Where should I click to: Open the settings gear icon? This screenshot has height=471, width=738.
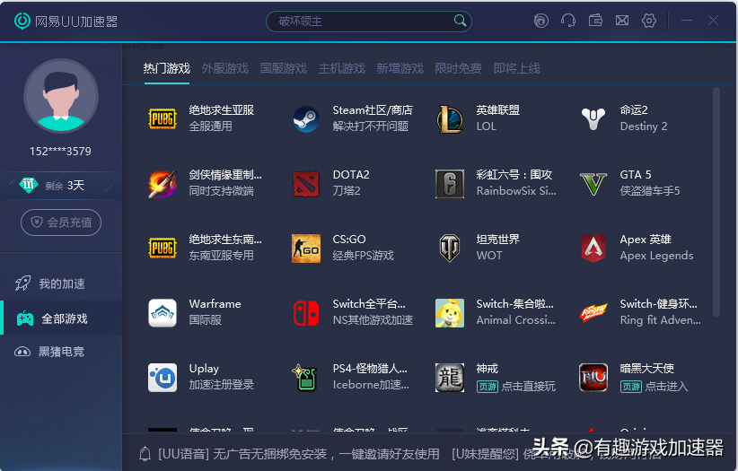(649, 21)
